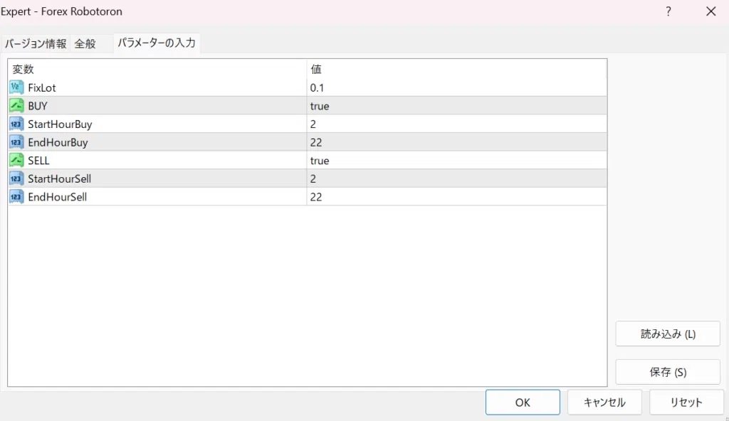Image resolution: width=729 pixels, height=421 pixels.
Task: Click the EndHourSell integer icon
Action: pyautogui.click(x=16, y=196)
